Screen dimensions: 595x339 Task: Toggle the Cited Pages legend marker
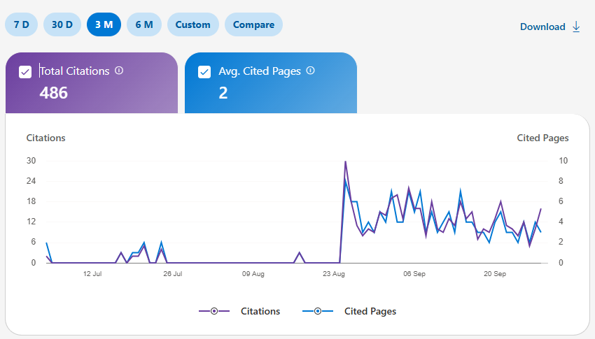318,311
